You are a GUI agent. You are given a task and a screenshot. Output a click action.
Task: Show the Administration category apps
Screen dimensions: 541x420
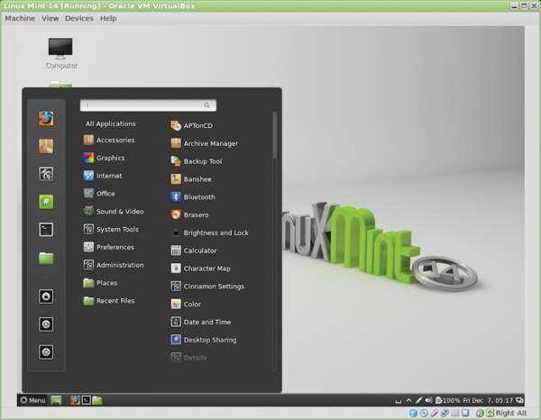pos(119,265)
